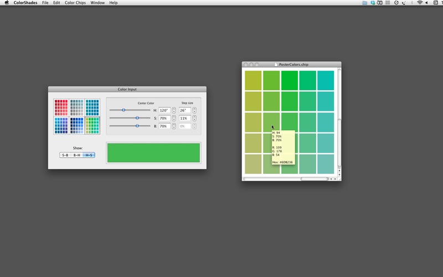Select the red shades palette thumbnail

pyautogui.click(x=61, y=107)
